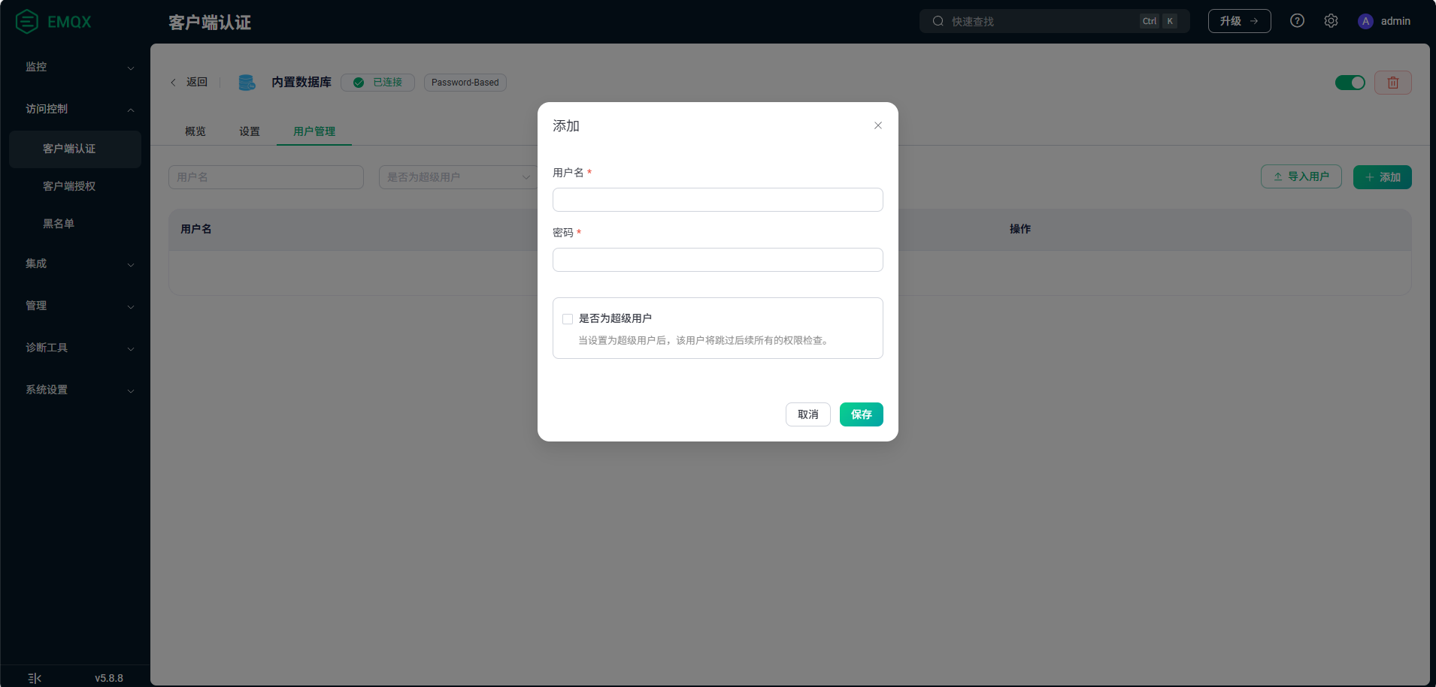Viewport: 1436px width, 687px height.
Task: Collapse sidebar using bottom-left collapse icon
Action: 35,678
